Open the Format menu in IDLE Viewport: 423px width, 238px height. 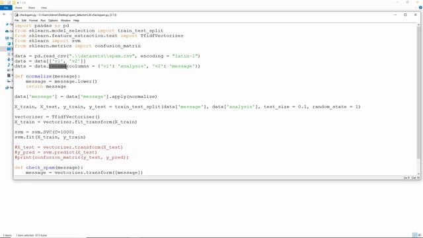click(33, 20)
